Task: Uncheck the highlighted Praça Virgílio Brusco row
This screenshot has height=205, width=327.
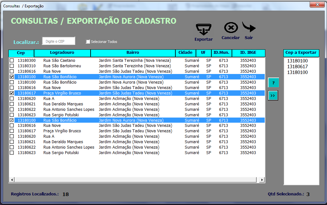Action: tap(12, 93)
